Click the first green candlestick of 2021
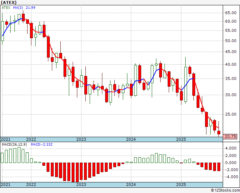This screenshot has height=193, width=240. click(x=2, y=31)
